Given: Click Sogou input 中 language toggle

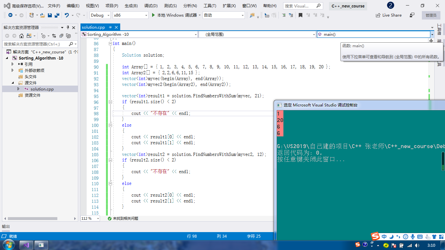Looking at the screenshot, I should tap(384, 237).
